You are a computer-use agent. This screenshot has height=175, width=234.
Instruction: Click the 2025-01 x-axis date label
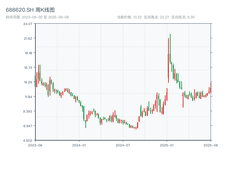coord(167,145)
